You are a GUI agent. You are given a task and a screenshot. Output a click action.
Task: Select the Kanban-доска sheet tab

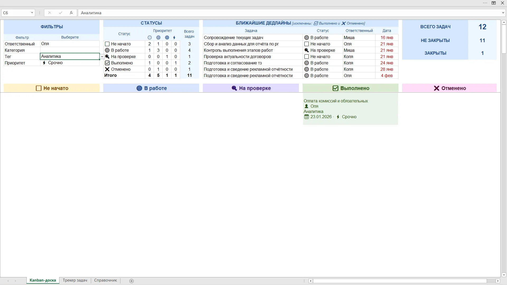tap(43, 280)
